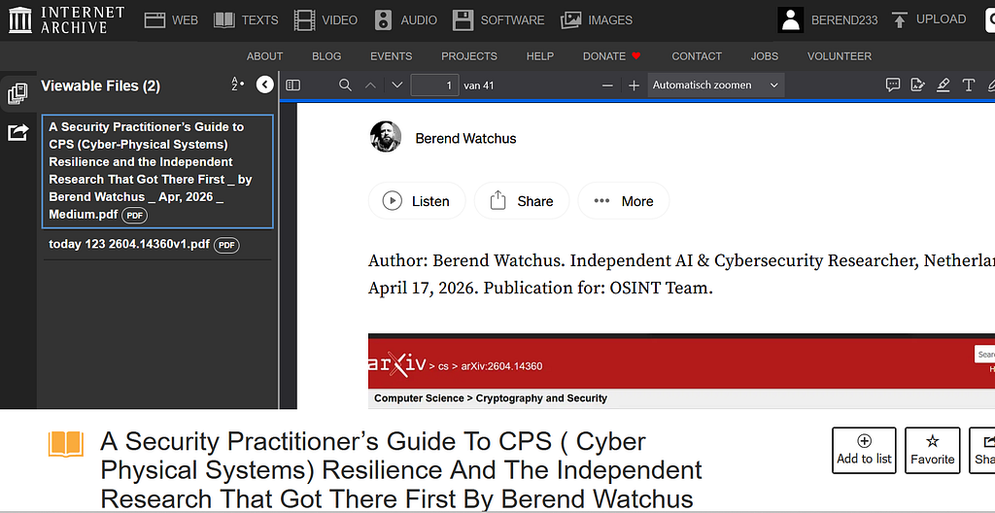Click the UPLOAD button
995x513 pixels.
[929, 20]
